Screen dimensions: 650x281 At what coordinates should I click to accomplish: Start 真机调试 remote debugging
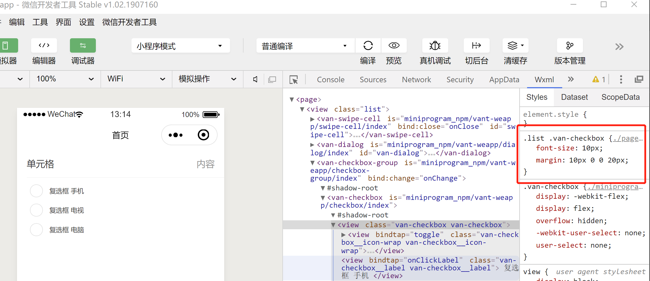[435, 45]
